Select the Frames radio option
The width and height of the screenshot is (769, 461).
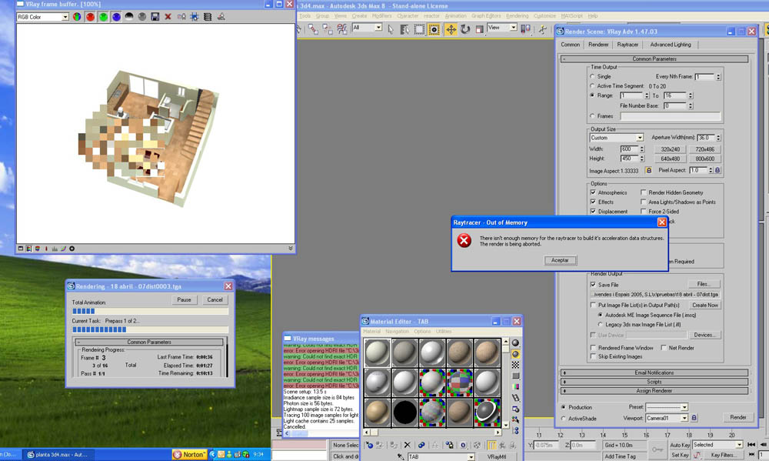(592, 116)
